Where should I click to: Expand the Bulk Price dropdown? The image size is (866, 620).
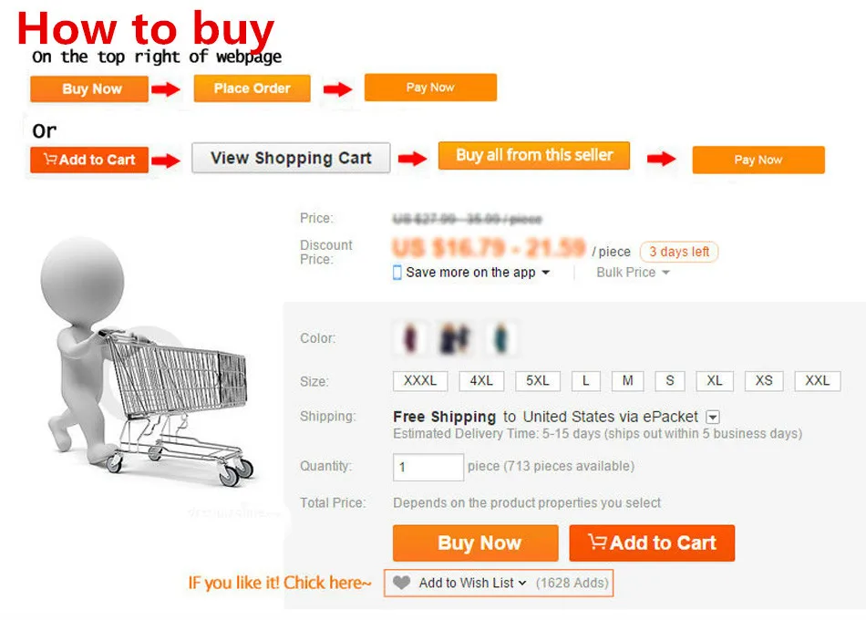(x=633, y=273)
